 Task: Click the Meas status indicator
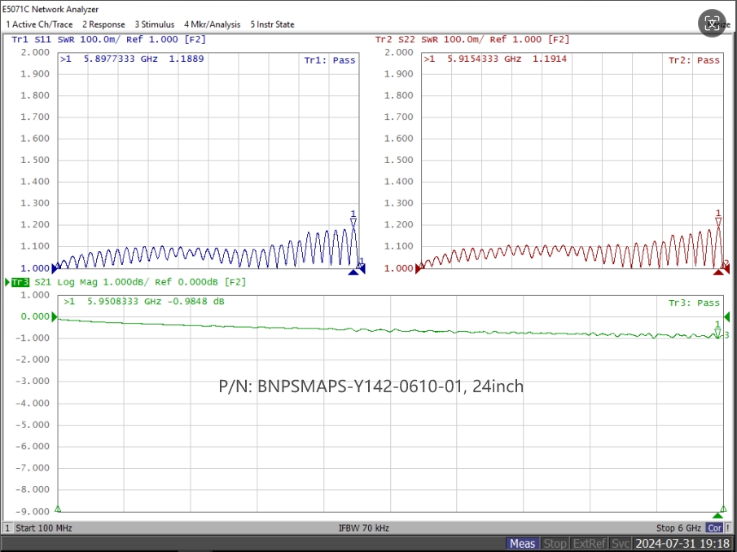(523, 544)
